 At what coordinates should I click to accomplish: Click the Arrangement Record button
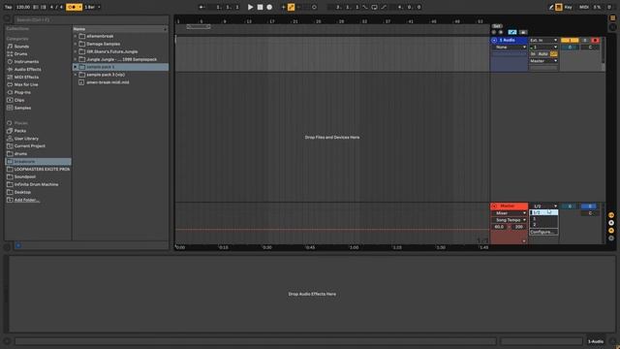point(269,7)
